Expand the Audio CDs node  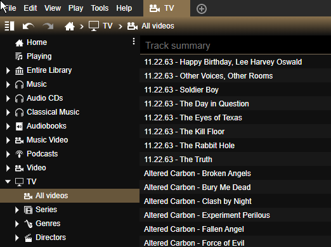8,98
